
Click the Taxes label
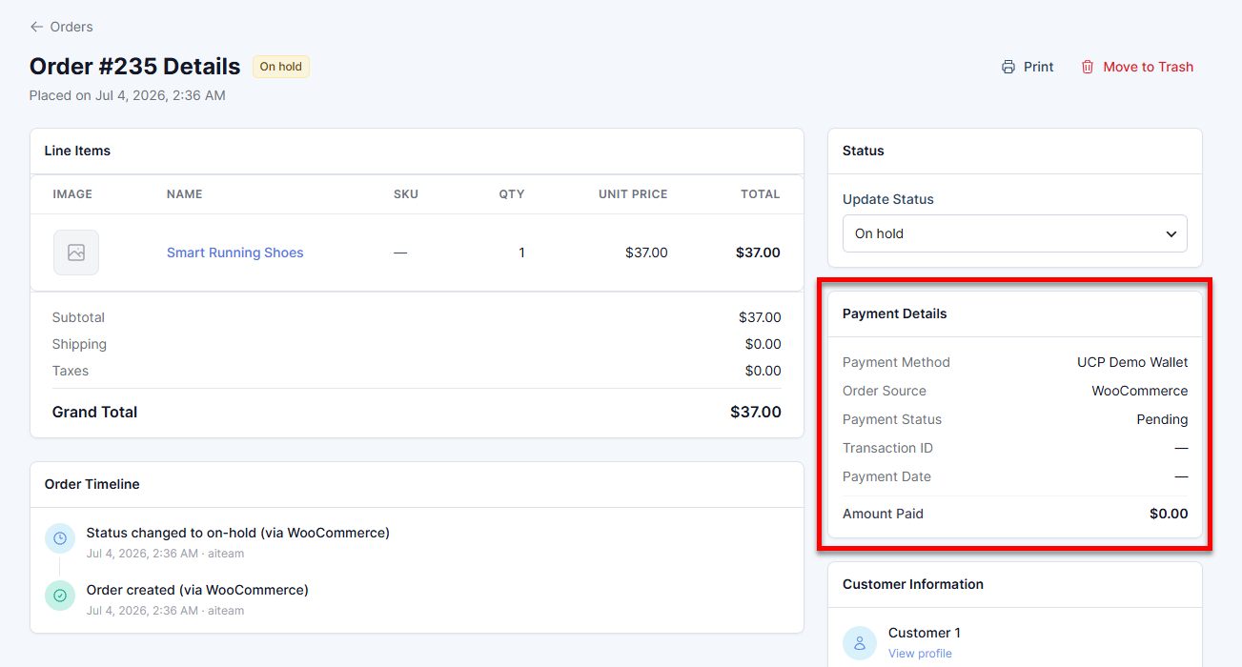pyautogui.click(x=71, y=371)
